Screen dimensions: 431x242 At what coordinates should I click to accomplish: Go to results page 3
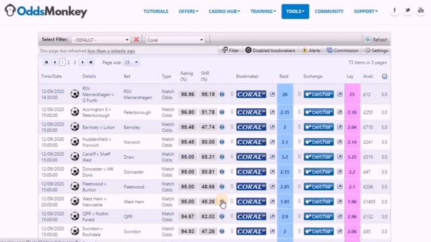[x=75, y=63]
